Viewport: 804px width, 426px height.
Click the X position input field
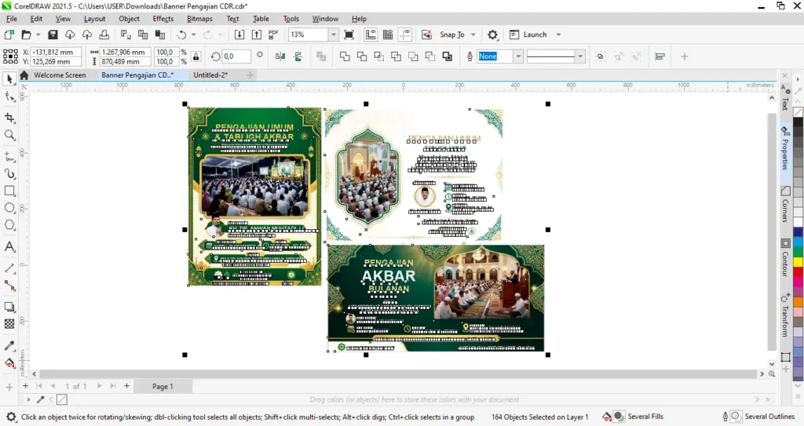(56, 52)
